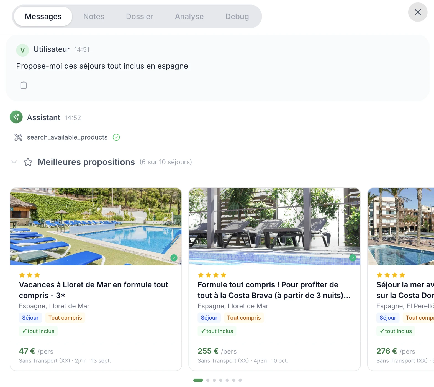434x387 pixels.
Task: Click the search_available_products tool icon
Action: [18, 137]
